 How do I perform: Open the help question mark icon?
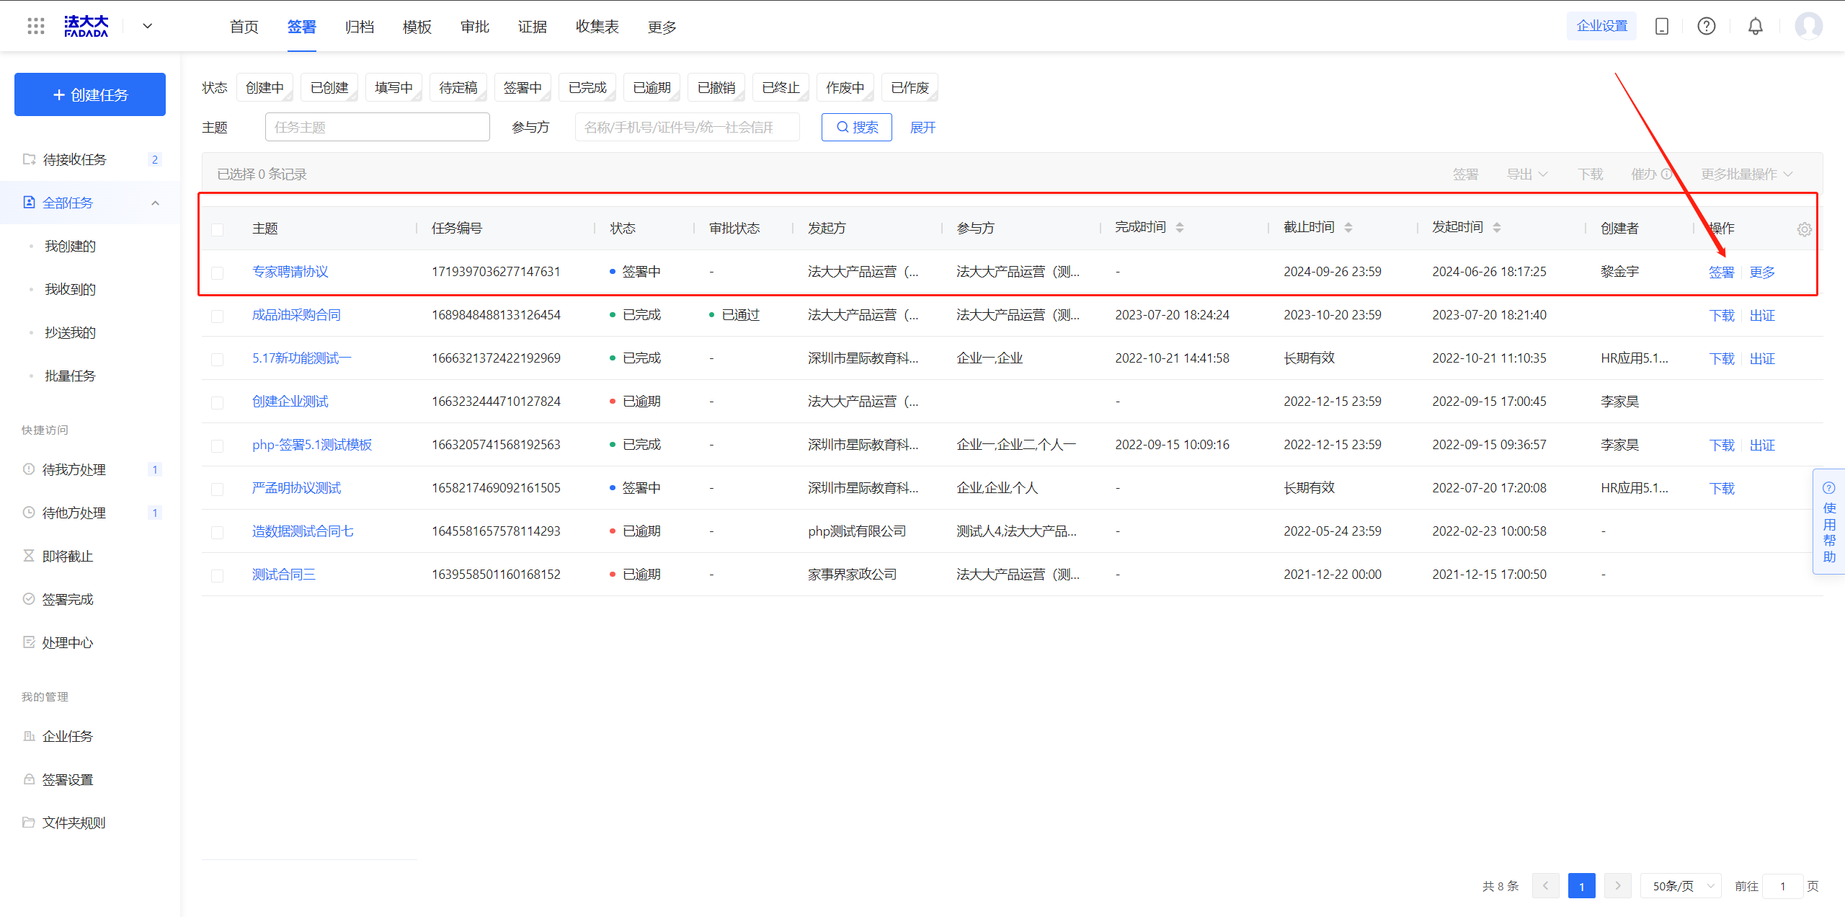coord(1707,27)
